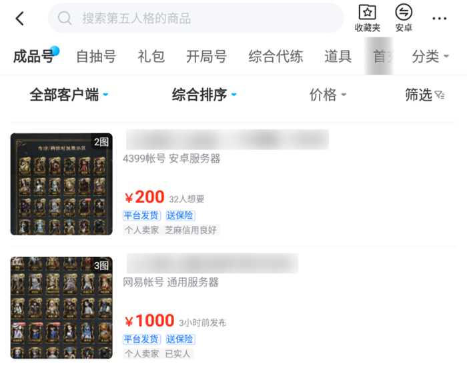Switch platform via 安卓 swap icon
This screenshot has width=467, height=368.
click(404, 12)
